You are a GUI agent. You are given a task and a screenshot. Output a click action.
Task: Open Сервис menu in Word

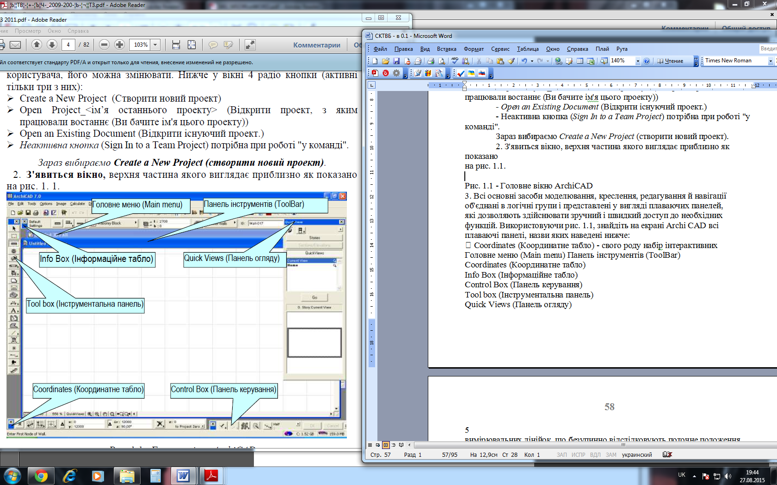tap(500, 49)
